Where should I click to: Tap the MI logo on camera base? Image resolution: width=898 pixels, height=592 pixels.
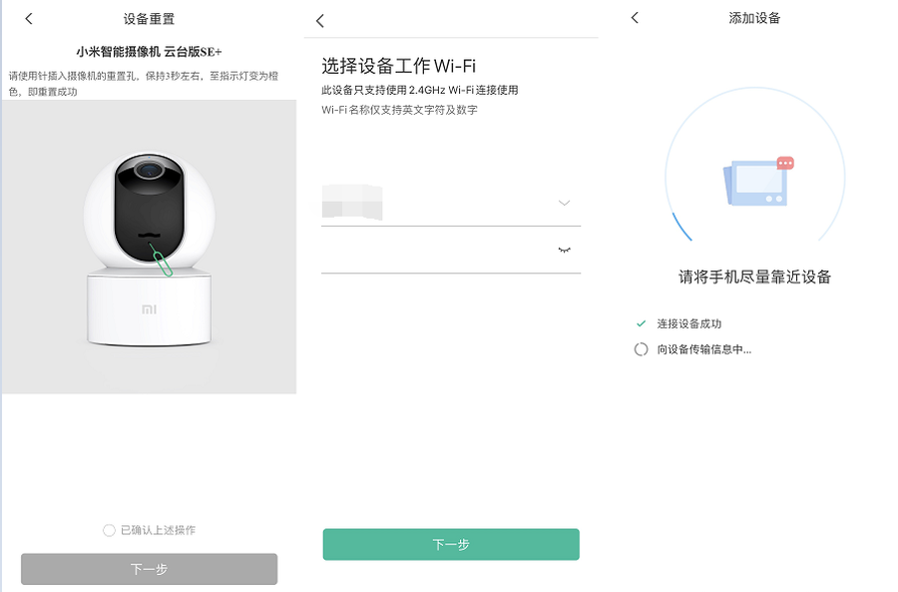[147, 309]
